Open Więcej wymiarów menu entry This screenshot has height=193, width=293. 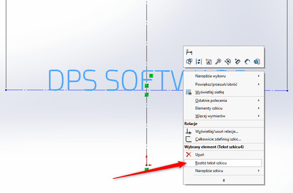click(224, 116)
